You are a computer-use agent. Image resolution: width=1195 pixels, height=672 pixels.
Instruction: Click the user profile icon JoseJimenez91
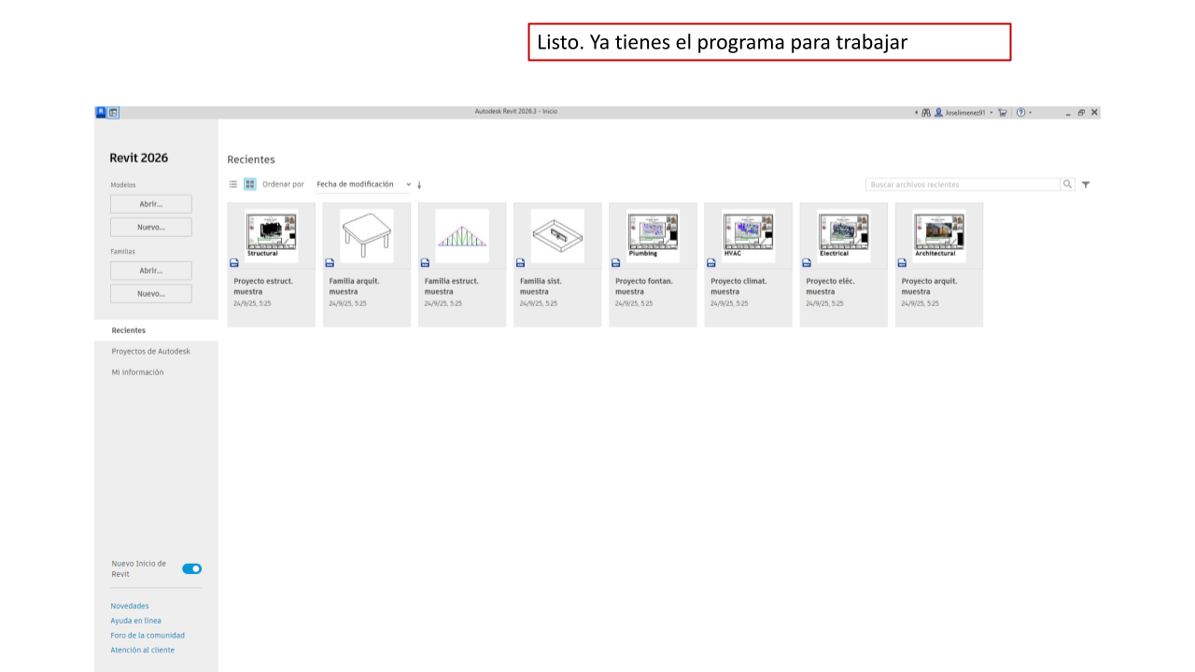[x=938, y=112]
